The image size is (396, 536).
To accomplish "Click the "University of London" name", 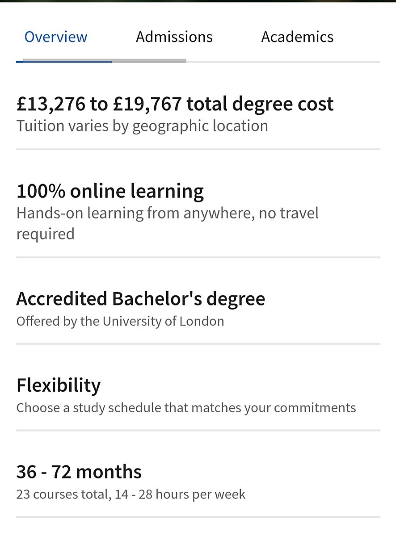I will point(163,321).
